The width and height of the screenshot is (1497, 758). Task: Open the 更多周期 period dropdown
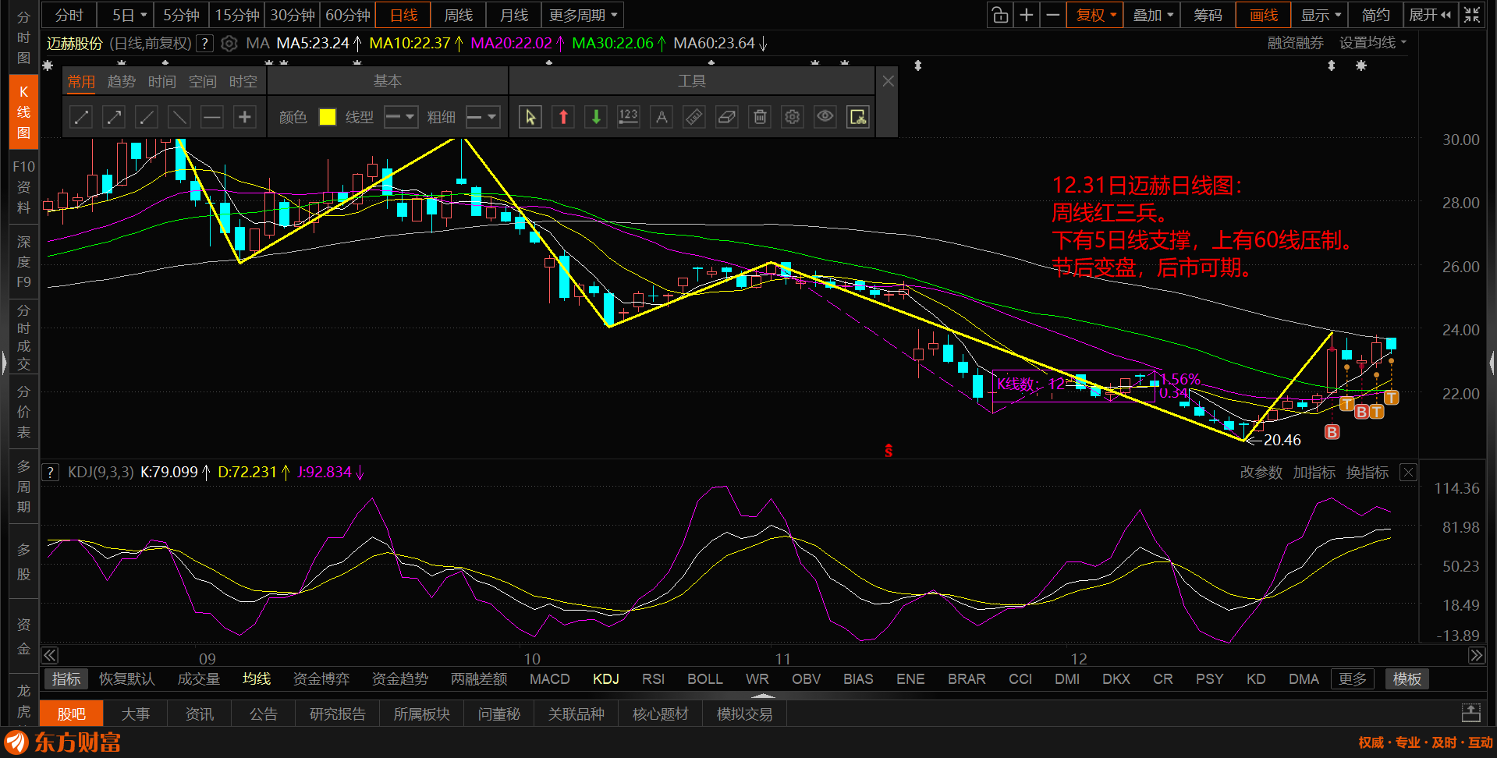coord(583,15)
